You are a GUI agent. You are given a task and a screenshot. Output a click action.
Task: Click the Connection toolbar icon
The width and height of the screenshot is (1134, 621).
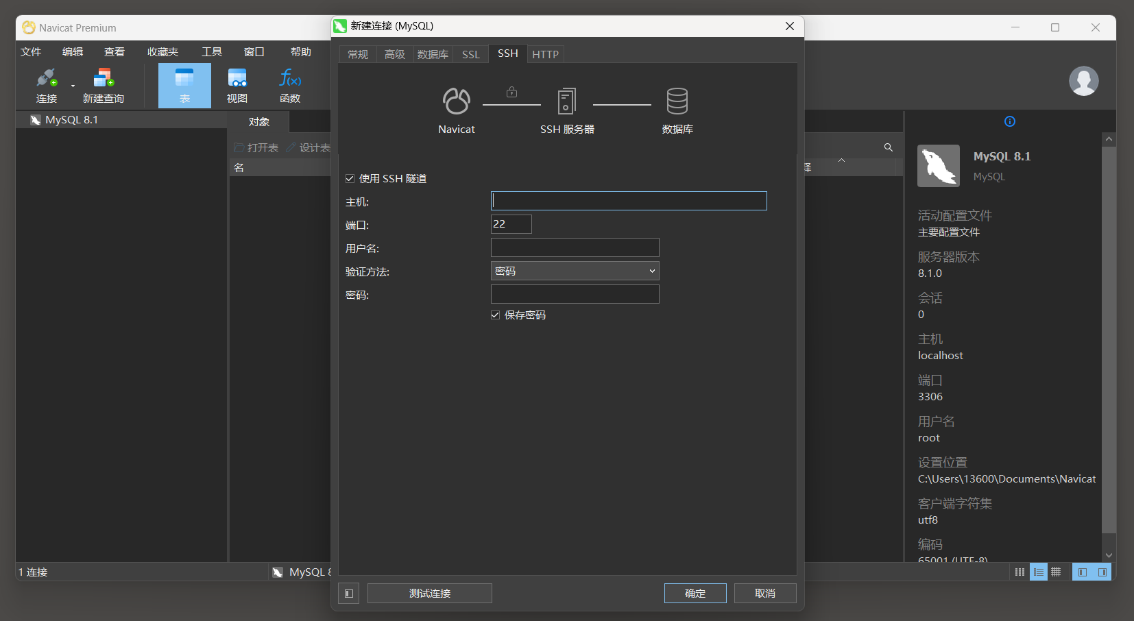47,85
